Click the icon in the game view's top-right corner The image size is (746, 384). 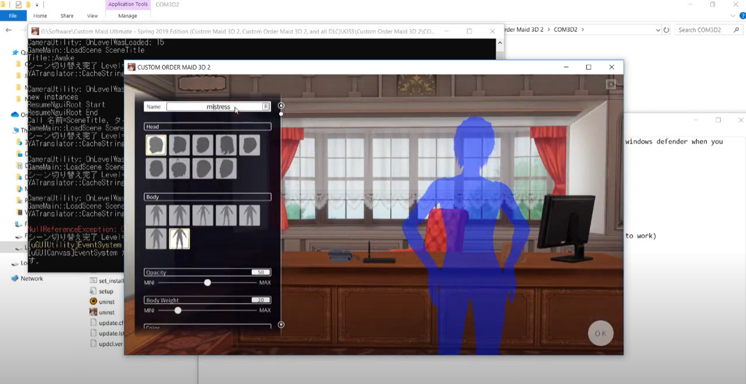610,84
